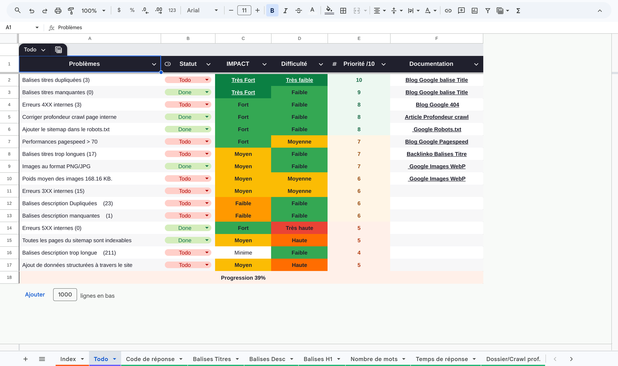Open Article Profondeur crawl link

click(437, 117)
